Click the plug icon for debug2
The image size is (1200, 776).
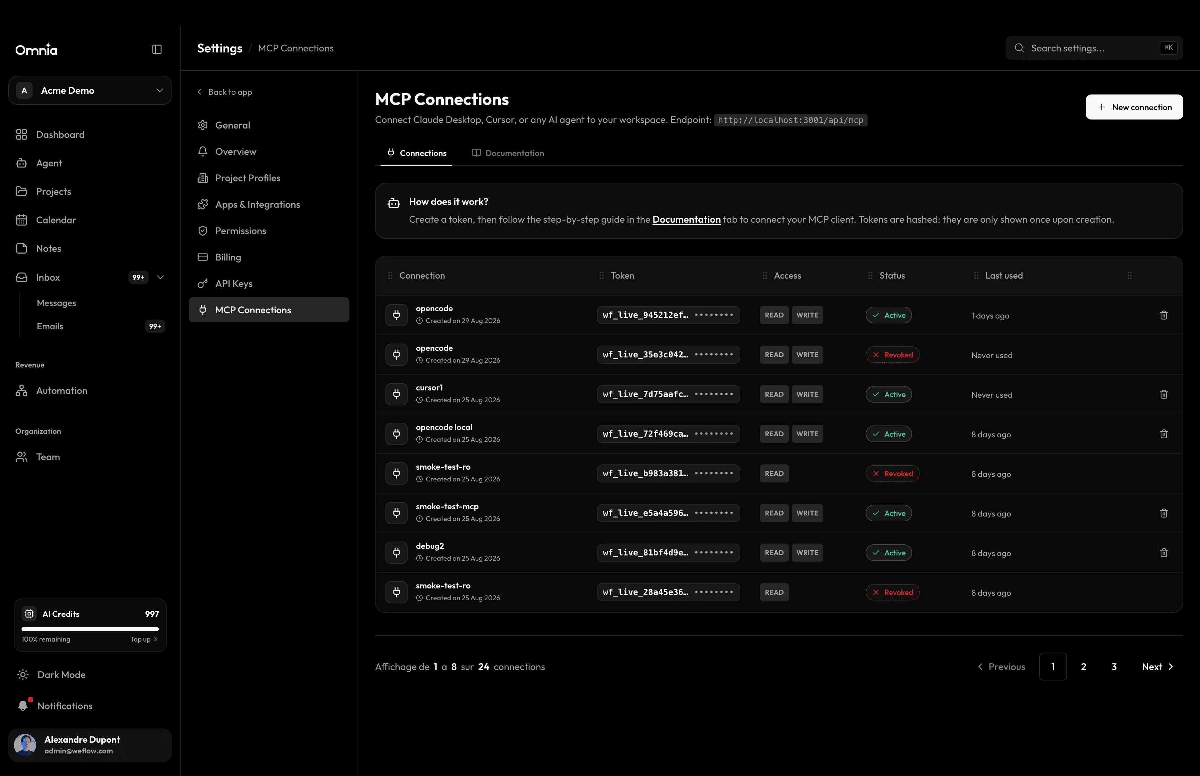coord(396,553)
